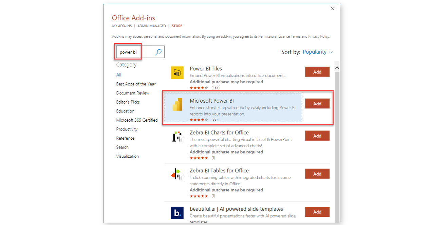Add the Microsoft Power BI add-in
445x225 pixels.
pos(317,104)
